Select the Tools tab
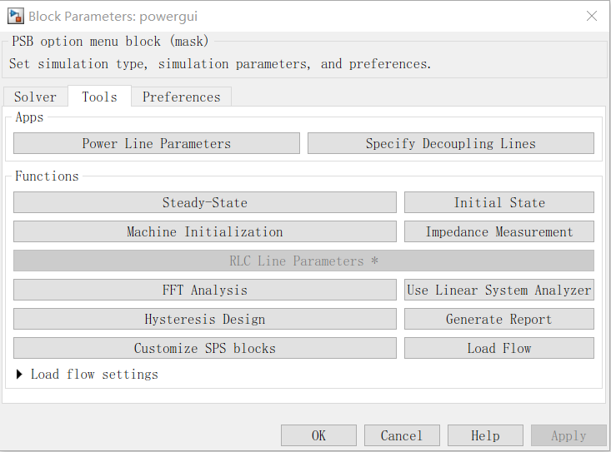 pyautogui.click(x=99, y=97)
